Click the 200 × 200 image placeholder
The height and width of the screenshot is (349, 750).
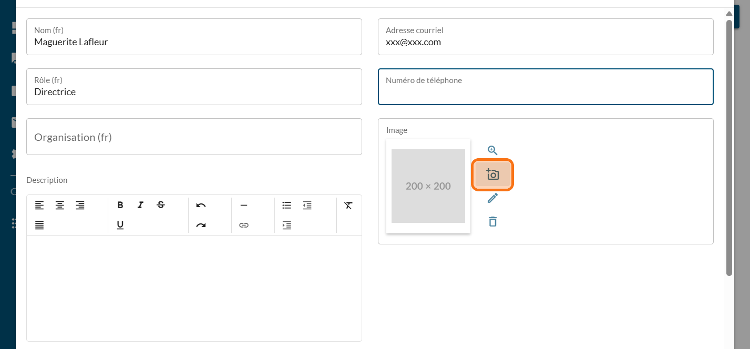(428, 186)
